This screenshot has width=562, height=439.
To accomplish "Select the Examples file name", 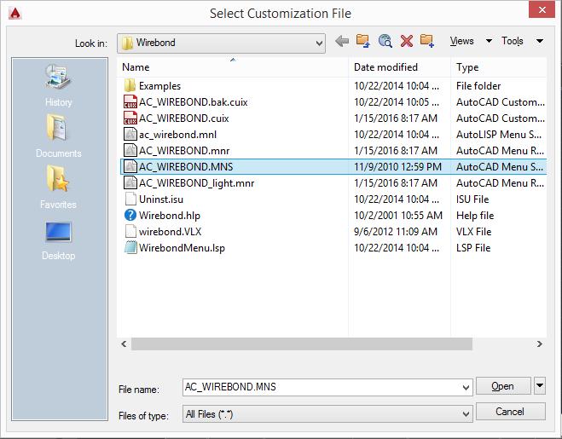I will [159, 86].
